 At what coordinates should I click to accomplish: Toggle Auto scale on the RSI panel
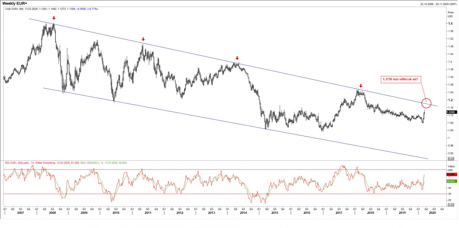click(x=451, y=205)
